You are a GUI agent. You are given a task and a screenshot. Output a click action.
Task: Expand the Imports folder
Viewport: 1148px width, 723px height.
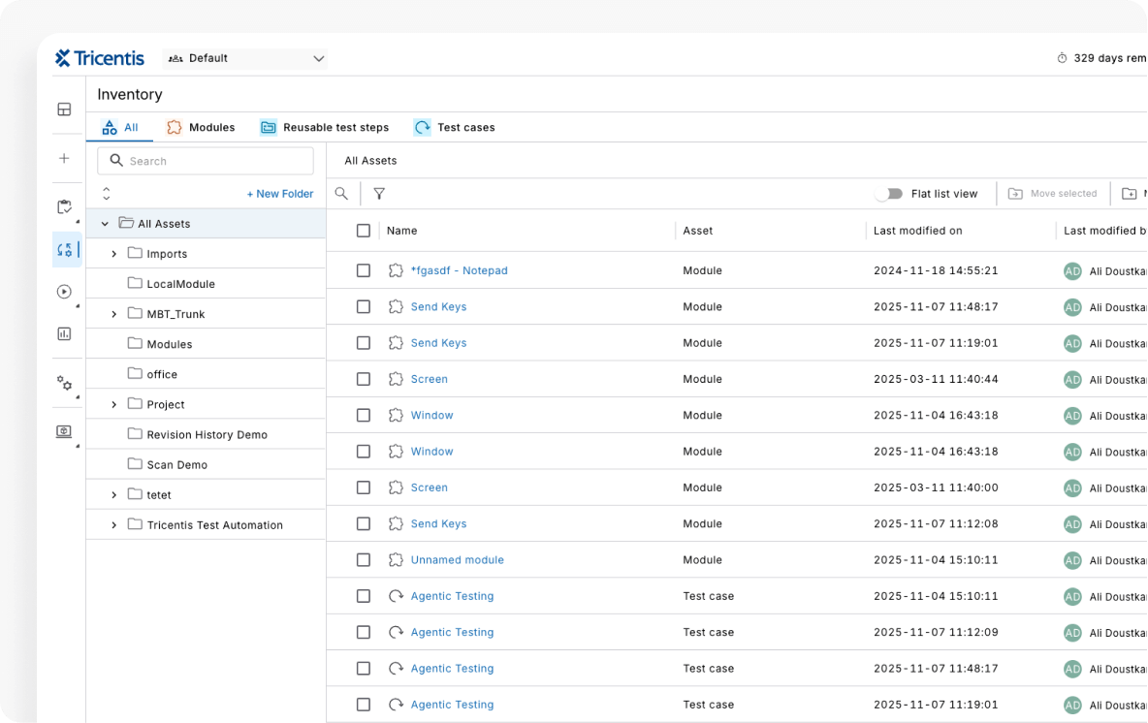(x=113, y=254)
